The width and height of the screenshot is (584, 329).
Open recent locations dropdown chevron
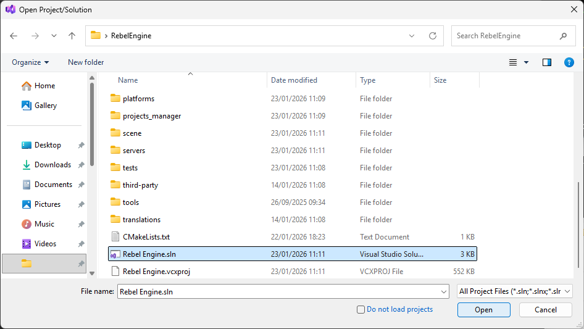point(54,36)
